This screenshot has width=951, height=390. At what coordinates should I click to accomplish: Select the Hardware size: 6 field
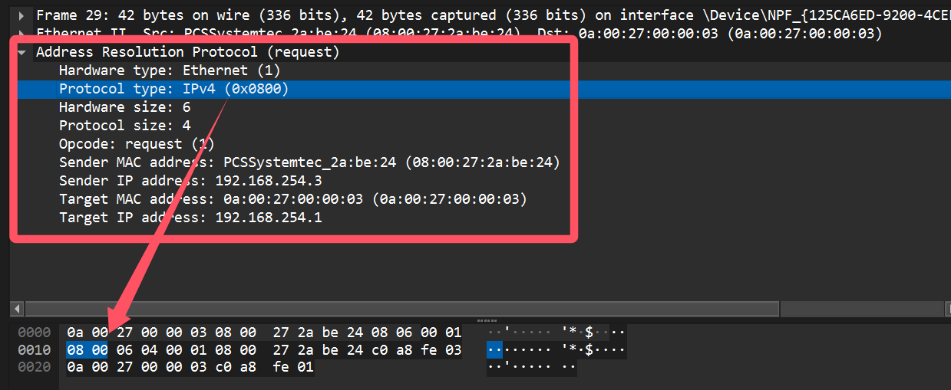124,107
